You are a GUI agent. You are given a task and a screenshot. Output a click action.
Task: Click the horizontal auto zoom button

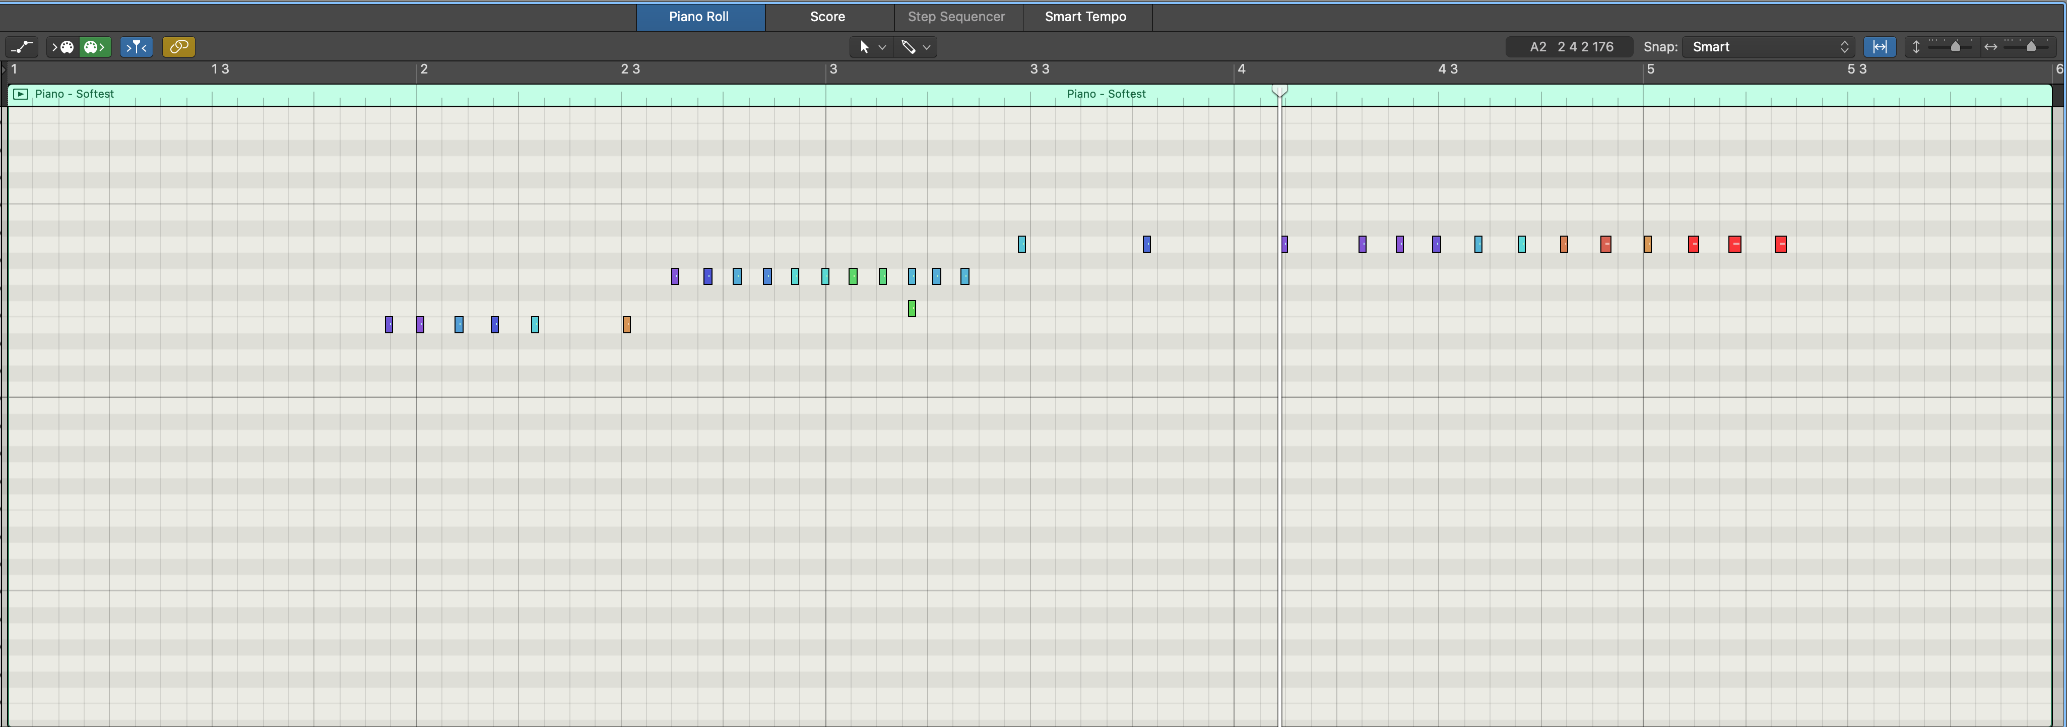click(1879, 46)
